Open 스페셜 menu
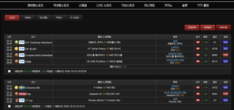This screenshot has height=110, width=234. click(83, 6)
